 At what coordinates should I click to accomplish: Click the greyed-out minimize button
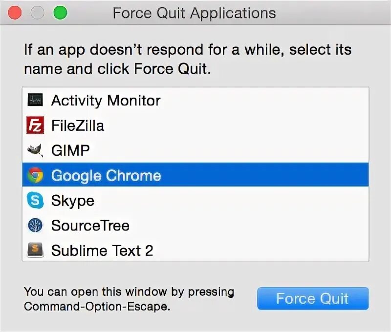click(38, 13)
